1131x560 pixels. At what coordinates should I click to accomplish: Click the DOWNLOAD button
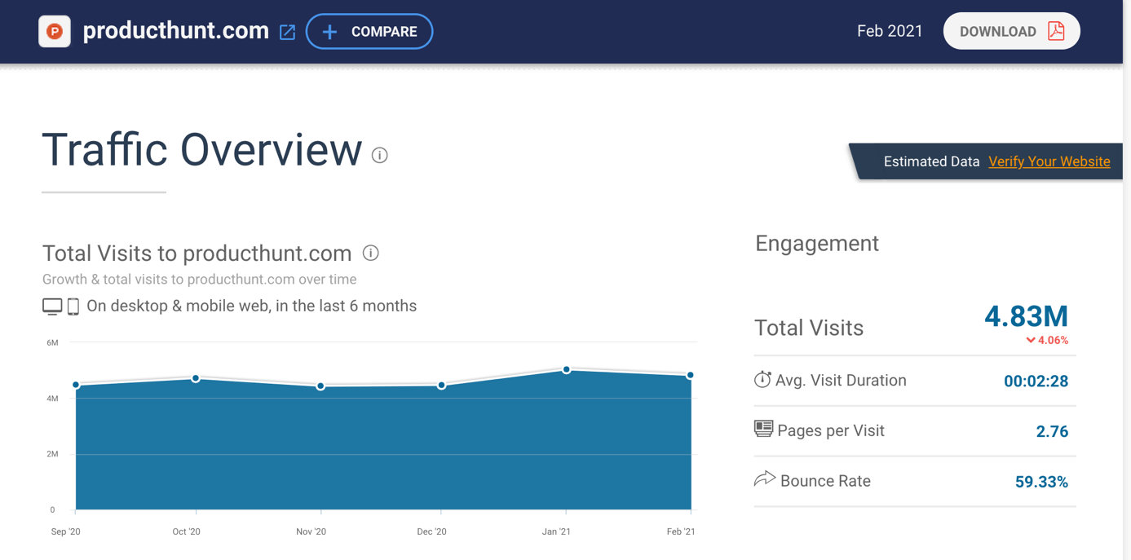[x=1011, y=31]
